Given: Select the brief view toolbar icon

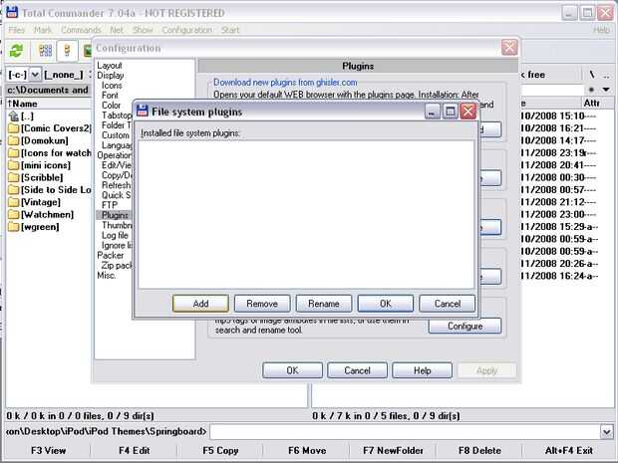Looking at the screenshot, I should [46, 51].
